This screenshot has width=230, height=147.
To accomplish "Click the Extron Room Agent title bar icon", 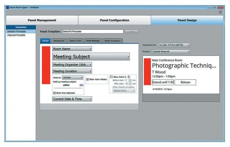I will (8, 7).
